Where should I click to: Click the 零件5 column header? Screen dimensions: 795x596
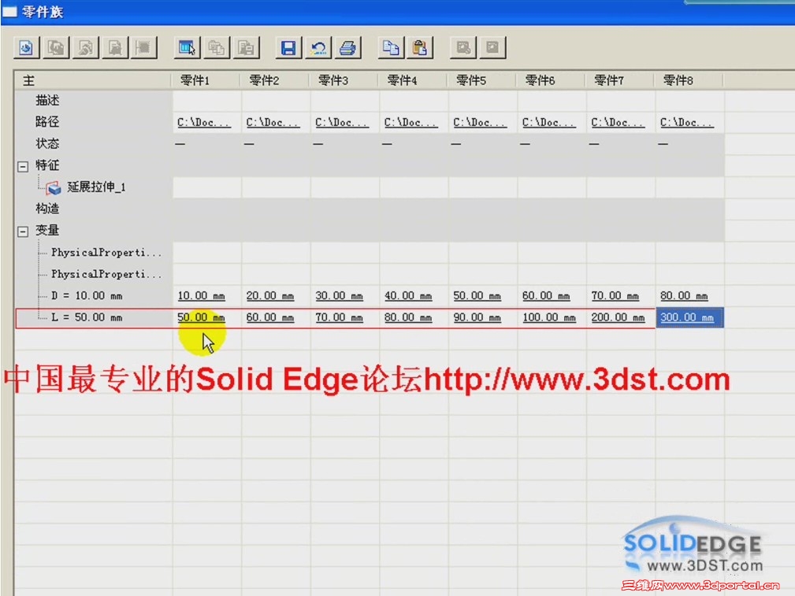(x=482, y=80)
